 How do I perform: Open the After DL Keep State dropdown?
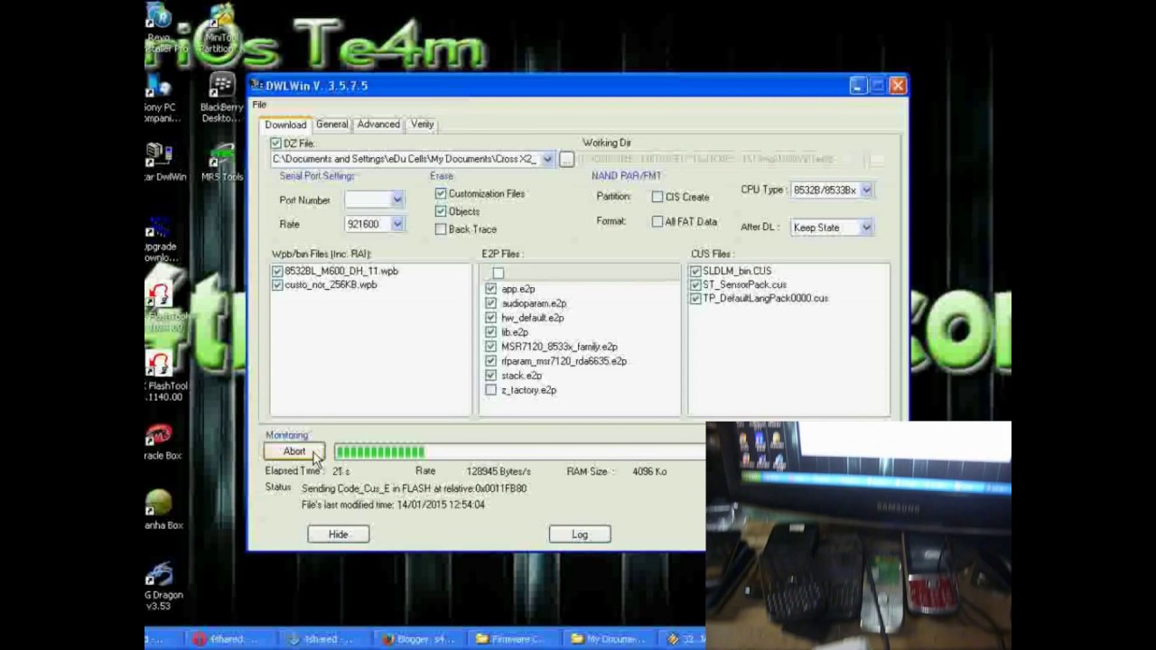(x=866, y=227)
